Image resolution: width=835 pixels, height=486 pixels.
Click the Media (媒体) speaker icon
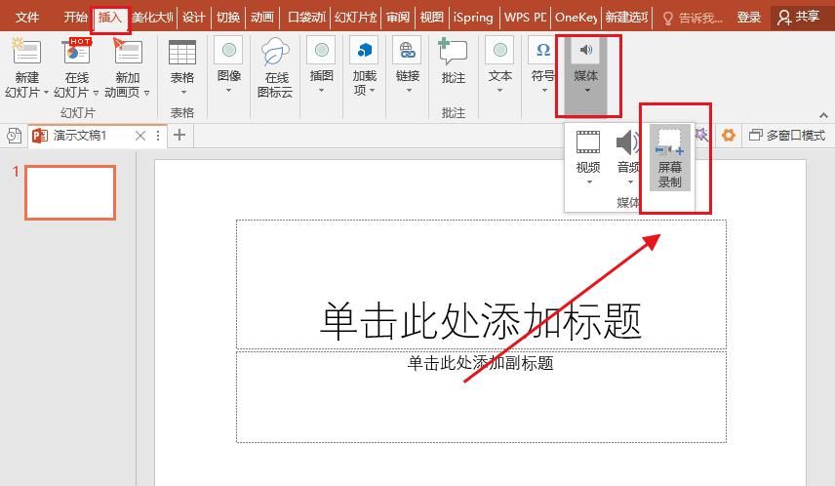click(x=586, y=50)
